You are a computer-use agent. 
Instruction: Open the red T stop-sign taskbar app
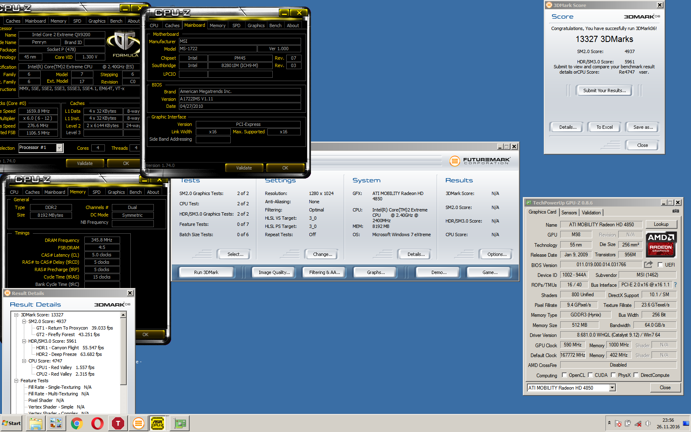click(x=118, y=423)
